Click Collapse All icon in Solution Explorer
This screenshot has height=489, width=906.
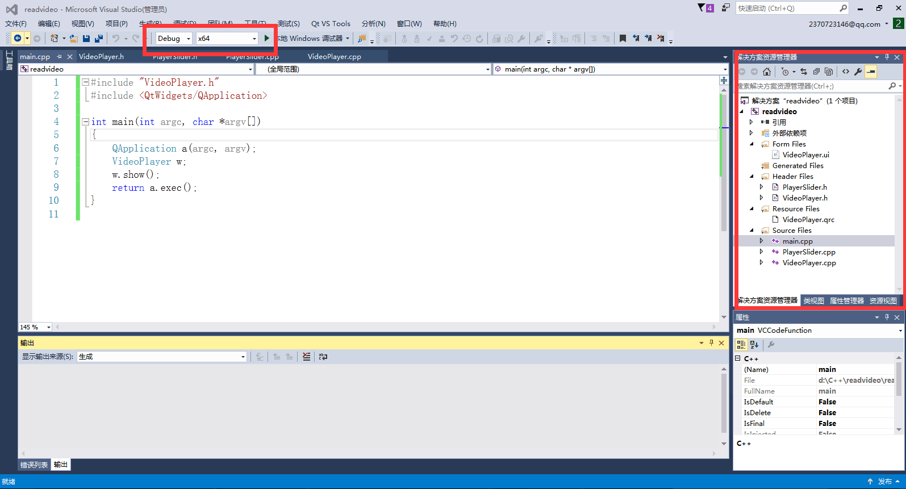816,72
